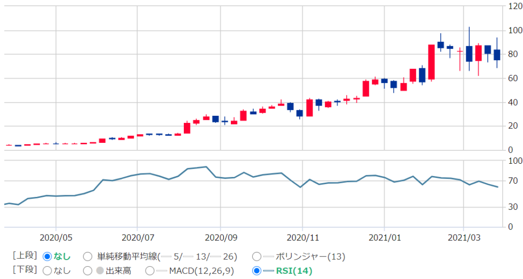
Task: Select the 単純移動平均線 radio button
Action: tap(87, 256)
